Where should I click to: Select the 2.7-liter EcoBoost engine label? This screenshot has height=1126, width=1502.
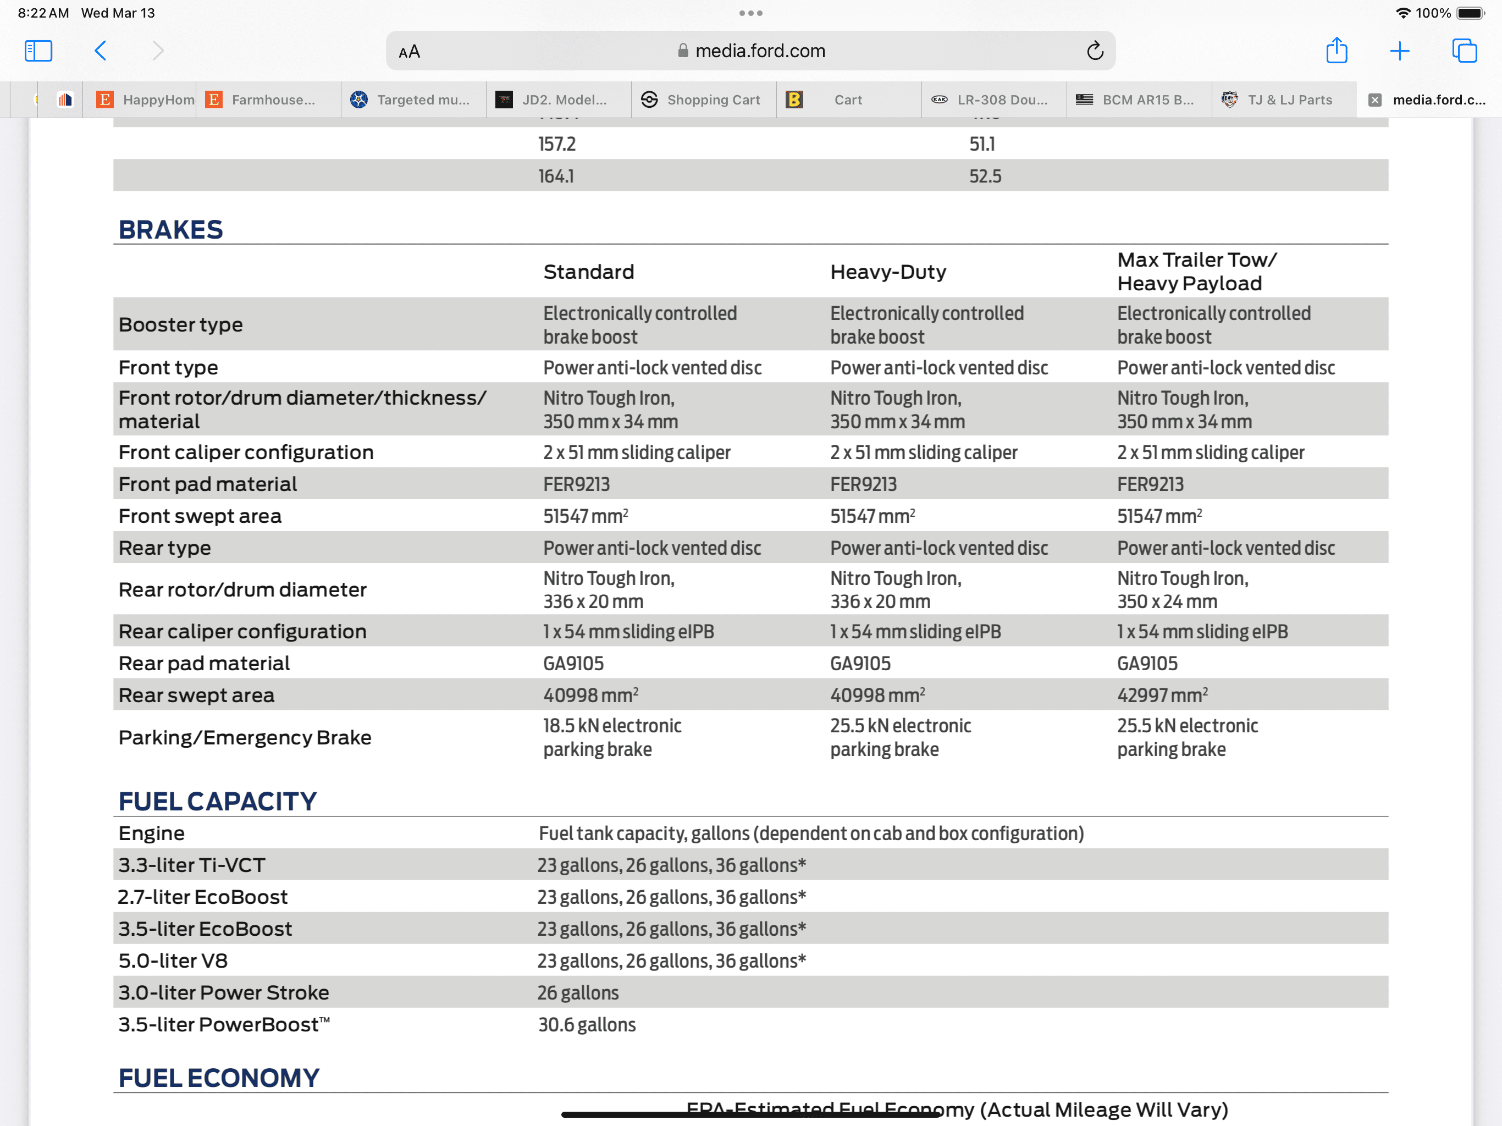click(203, 896)
